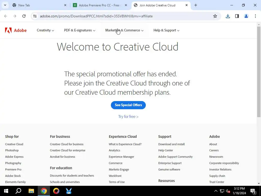
Task: Open the Careers footer link
Action: (x=214, y=150)
